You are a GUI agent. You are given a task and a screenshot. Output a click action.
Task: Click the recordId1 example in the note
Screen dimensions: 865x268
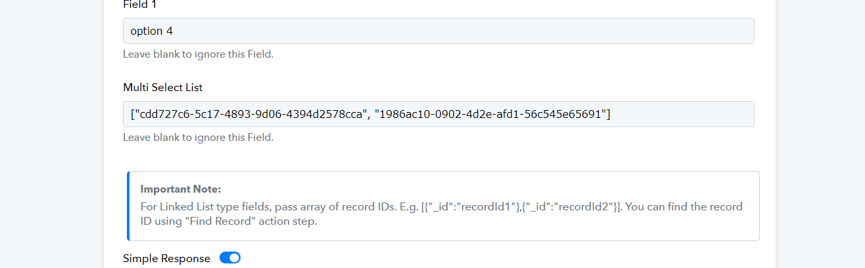(x=484, y=207)
